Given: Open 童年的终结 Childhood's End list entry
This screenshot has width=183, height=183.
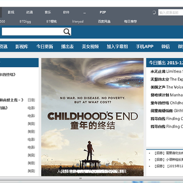Looking at the screenshot, I should (x=167, y=103).
